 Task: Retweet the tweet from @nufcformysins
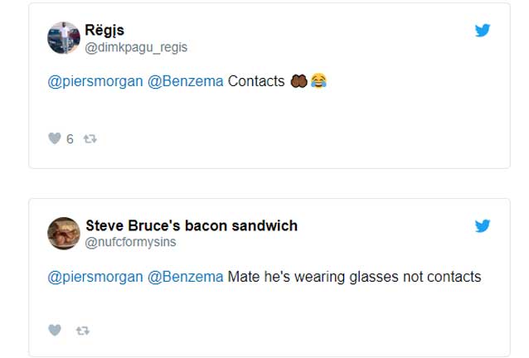pyautogui.click(x=82, y=330)
